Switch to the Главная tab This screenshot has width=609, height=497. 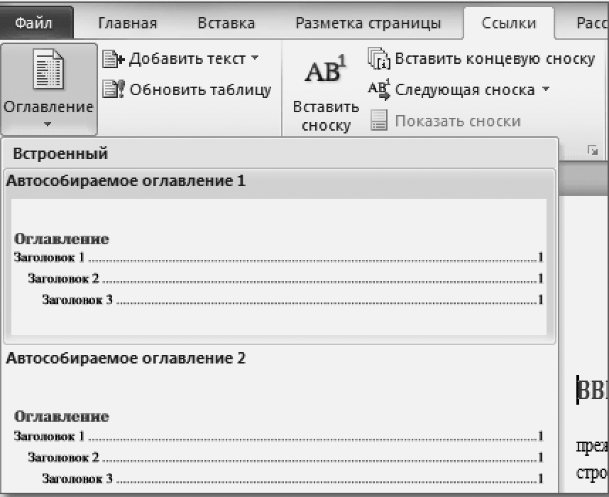pos(127,23)
